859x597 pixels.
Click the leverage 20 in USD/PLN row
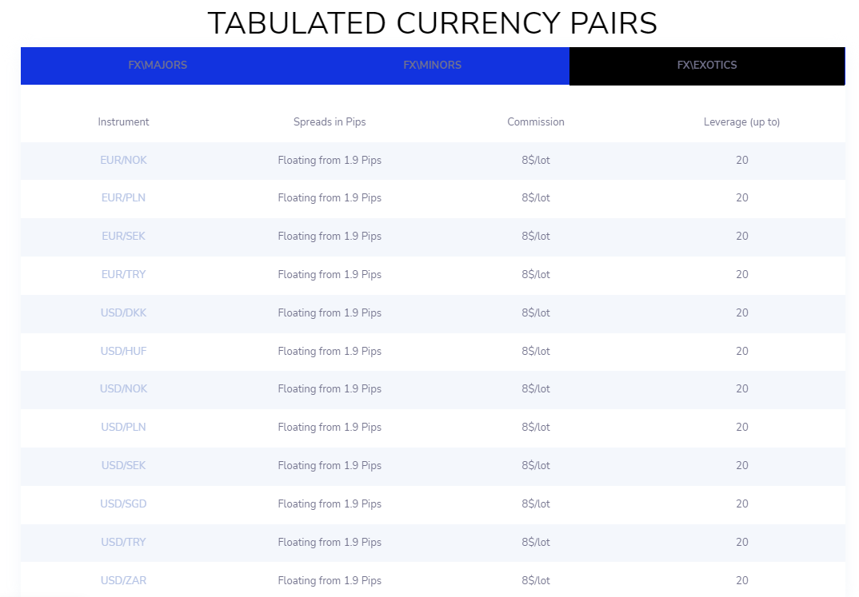(741, 428)
